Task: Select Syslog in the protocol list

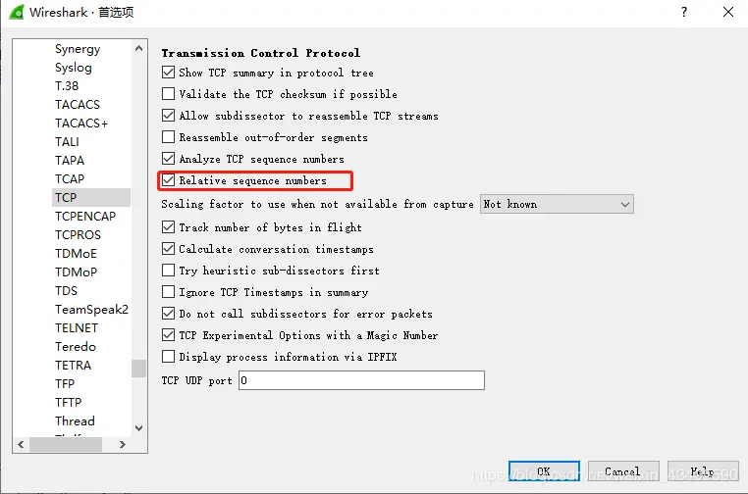Action: [x=74, y=68]
